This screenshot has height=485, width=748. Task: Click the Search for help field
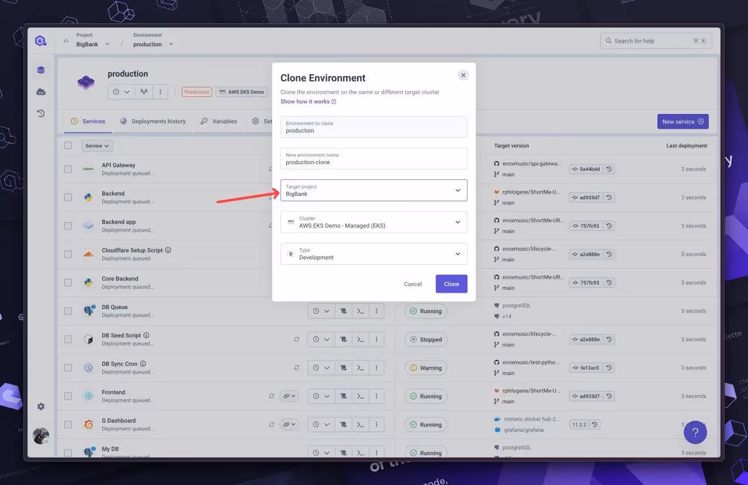(x=656, y=41)
